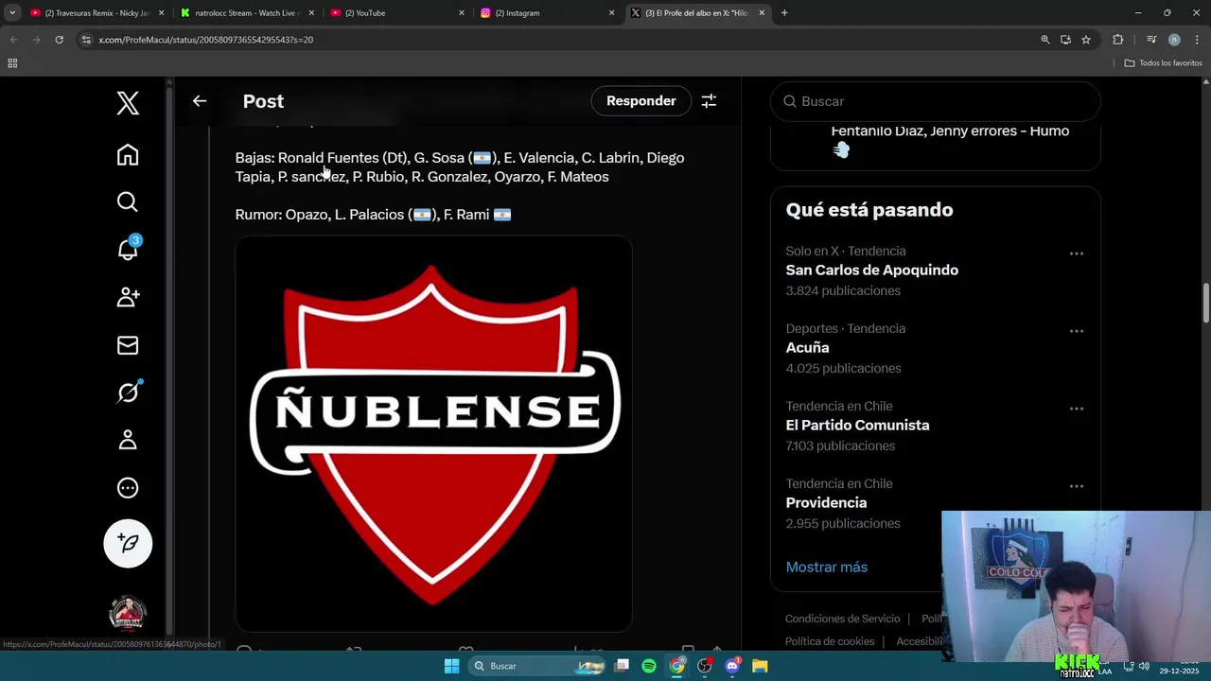The width and height of the screenshot is (1211, 681).
Task: Open Grok icon in sidebar
Action: 128,392
